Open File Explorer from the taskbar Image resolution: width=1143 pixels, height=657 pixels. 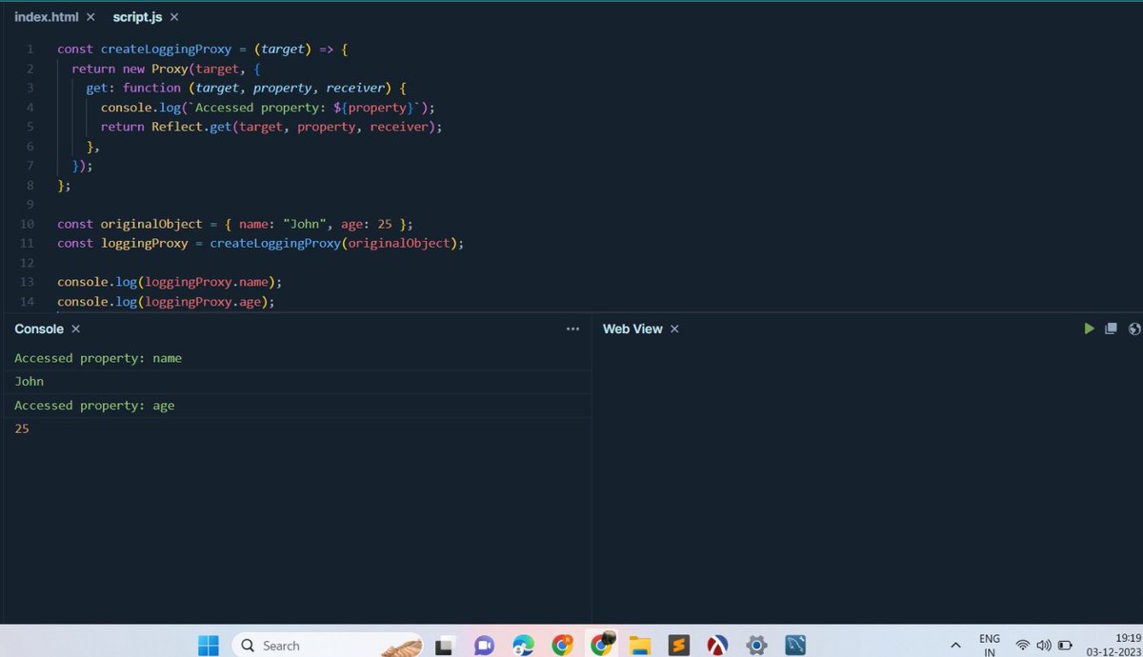point(639,646)
